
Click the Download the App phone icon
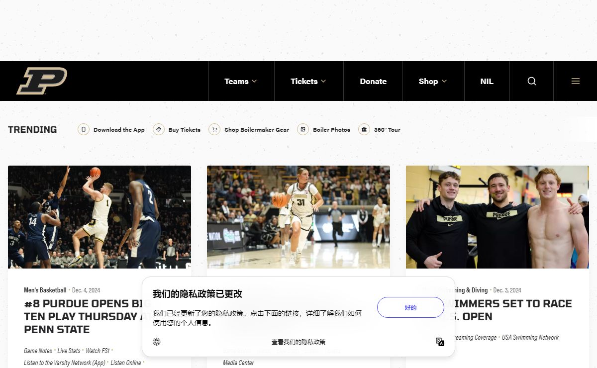point(84,129)
